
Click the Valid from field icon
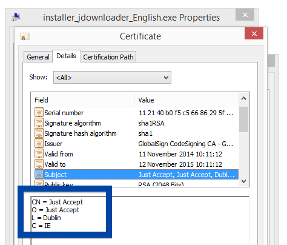39,154
